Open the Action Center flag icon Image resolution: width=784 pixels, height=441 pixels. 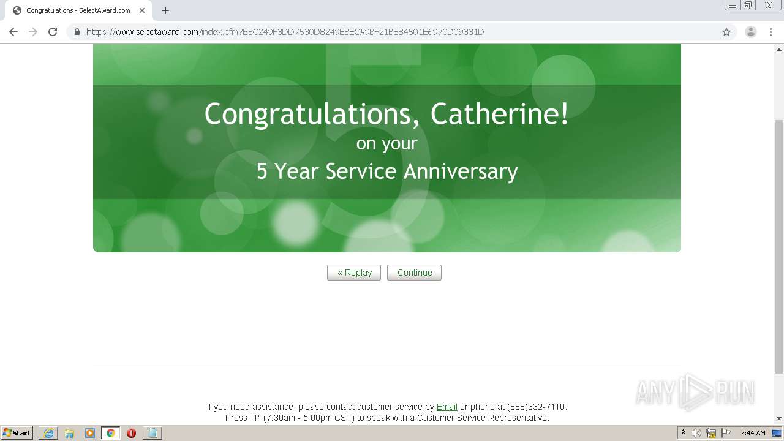[726, 433]
